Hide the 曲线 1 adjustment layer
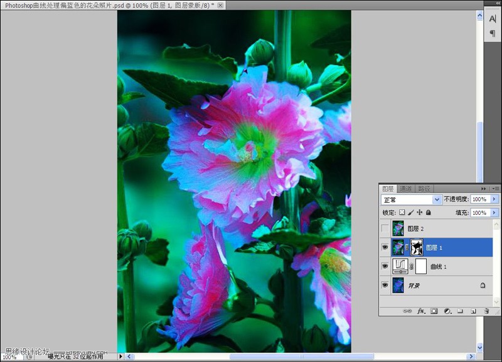 pyautogui.click(x=385, y=266)
